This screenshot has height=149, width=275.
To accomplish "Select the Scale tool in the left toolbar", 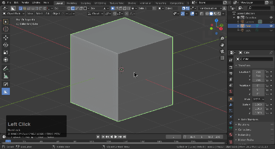I will [x=6, y=52].
